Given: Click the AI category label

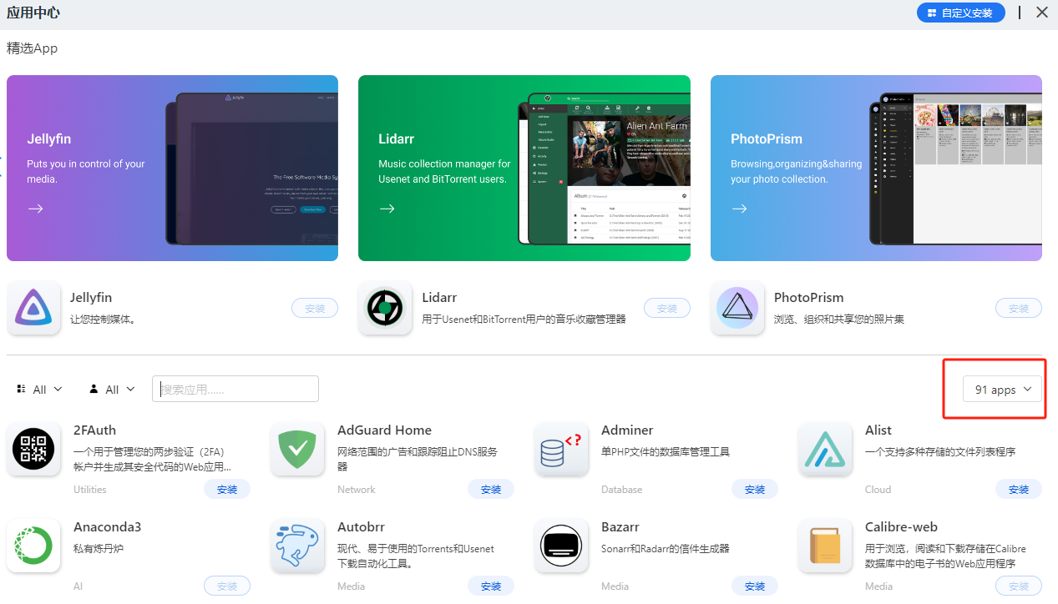Looking at the screenshot, I should coord(78,586).
